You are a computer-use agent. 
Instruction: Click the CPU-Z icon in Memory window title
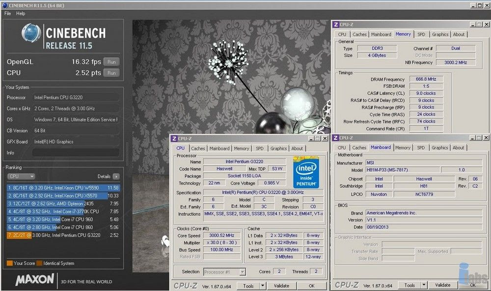336,25
